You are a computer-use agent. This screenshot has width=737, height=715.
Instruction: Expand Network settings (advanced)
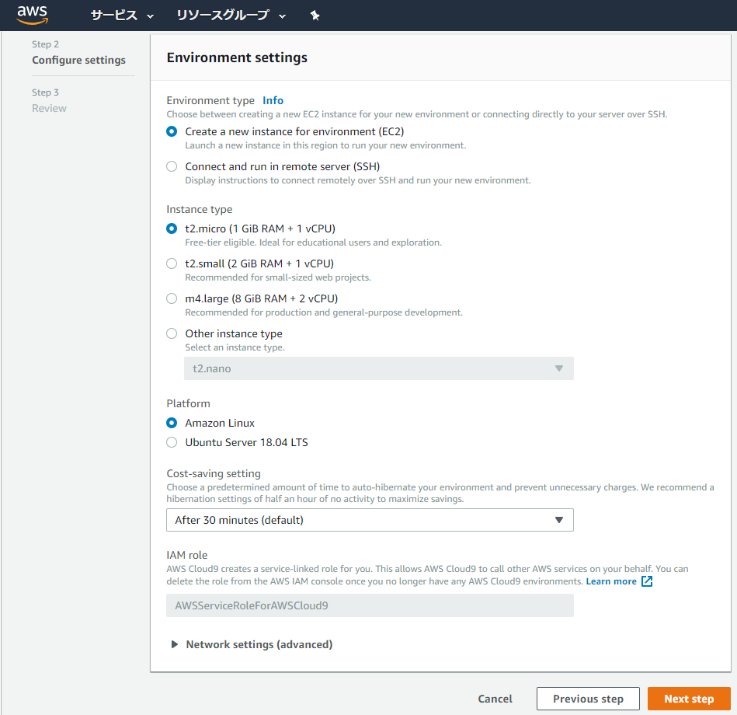click(252, 644)
